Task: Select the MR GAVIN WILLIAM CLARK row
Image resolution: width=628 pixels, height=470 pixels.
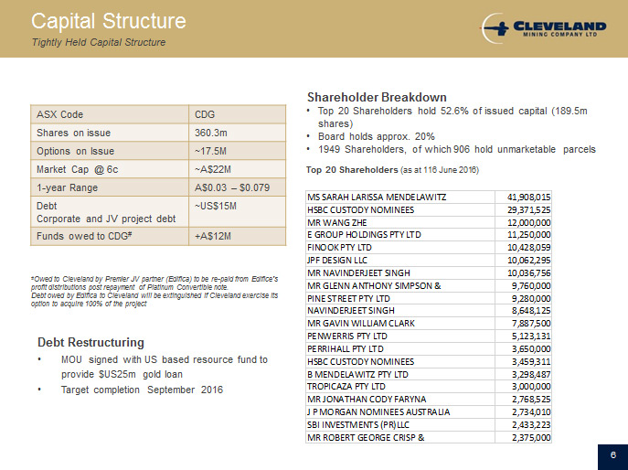Action: point(429,324)
